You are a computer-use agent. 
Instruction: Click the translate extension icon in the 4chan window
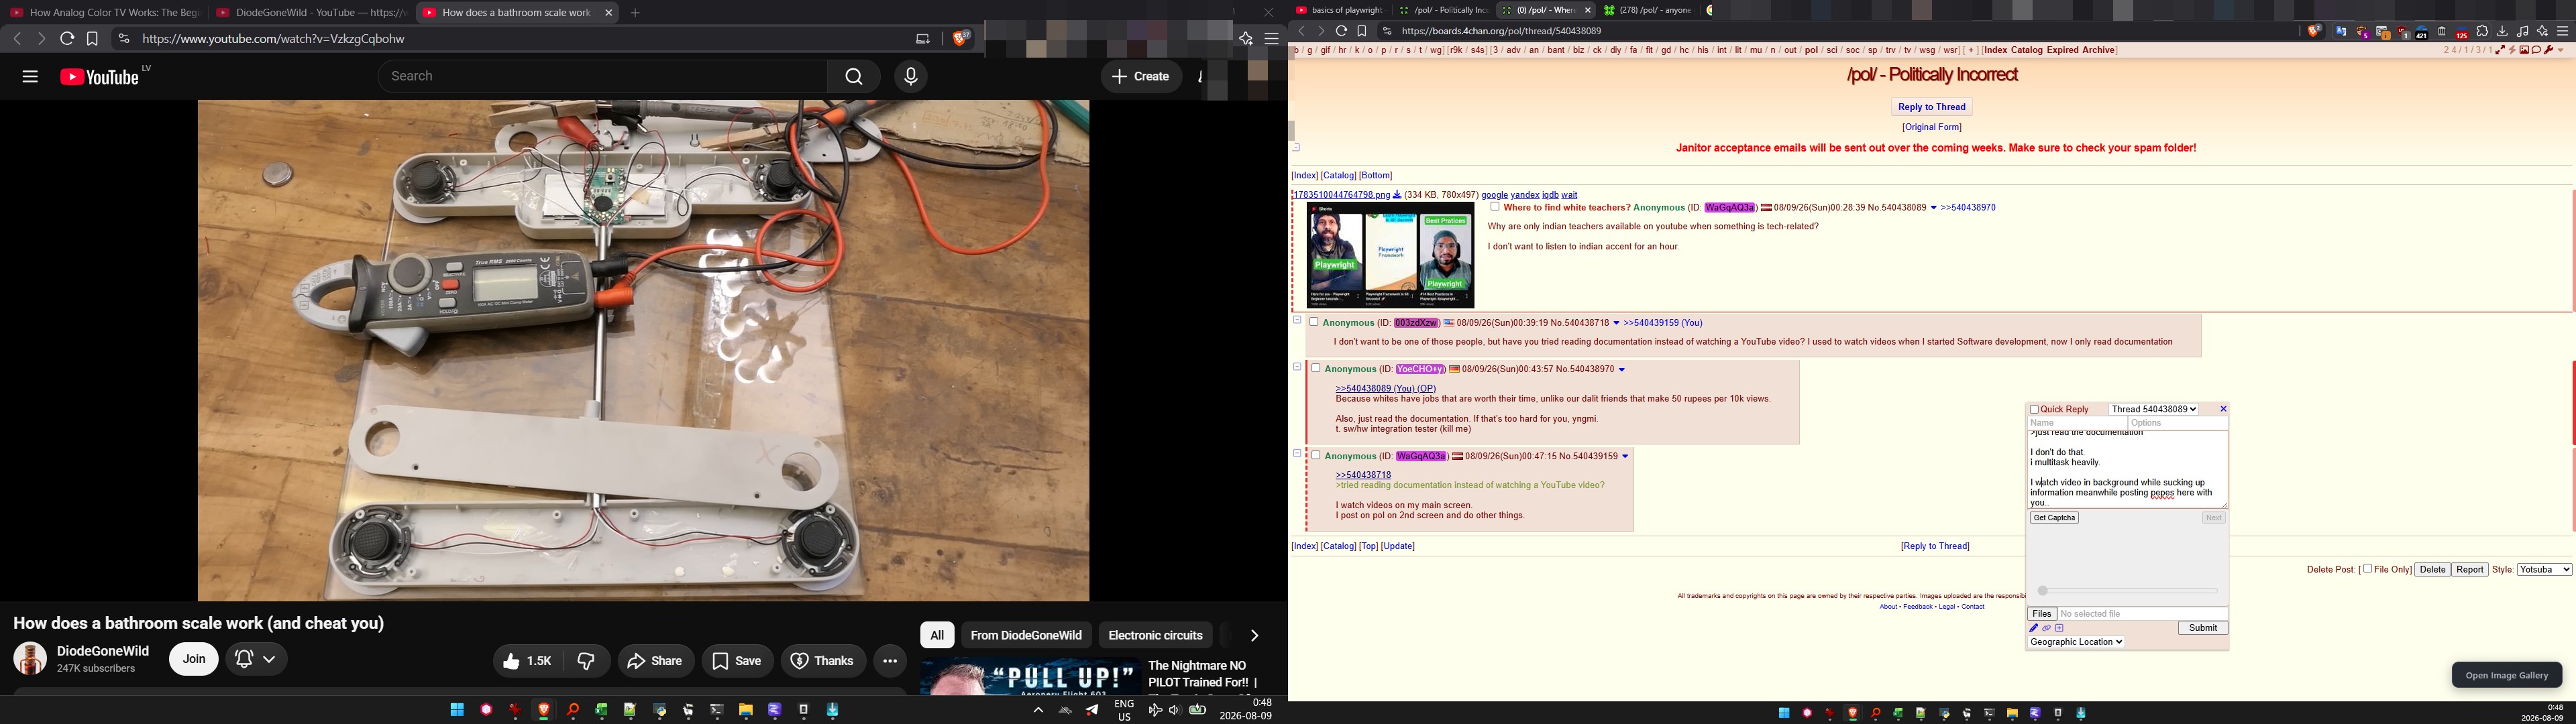click(x=2341, y=32)
